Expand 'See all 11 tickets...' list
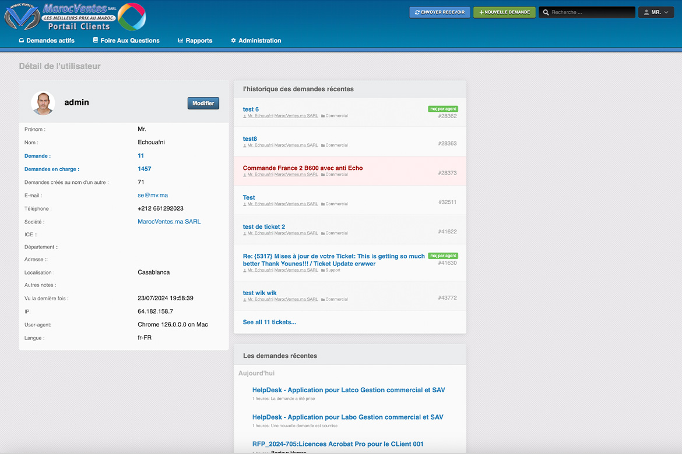682x454 pixels. (x=269, y=322)
